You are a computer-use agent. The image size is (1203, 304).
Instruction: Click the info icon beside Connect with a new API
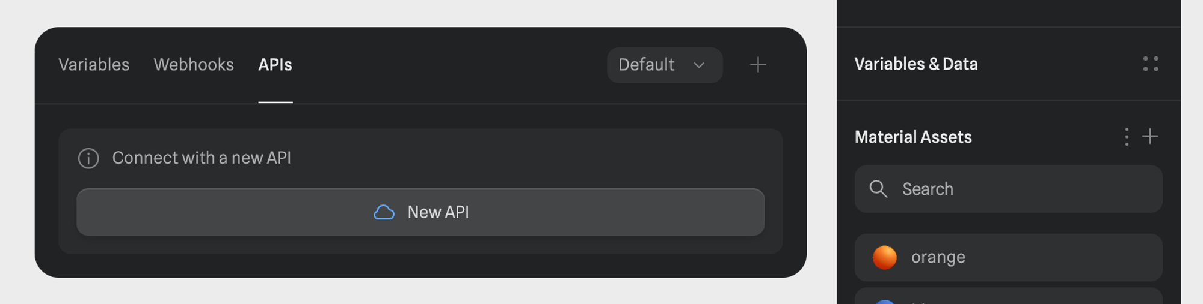pos(88,158)
